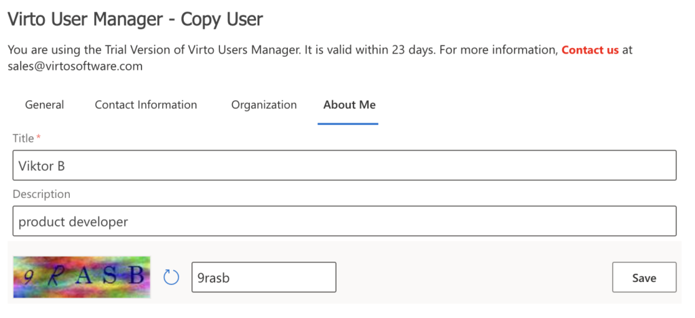Switch to the General tab

pyautogui.click(x=45, y=104)
